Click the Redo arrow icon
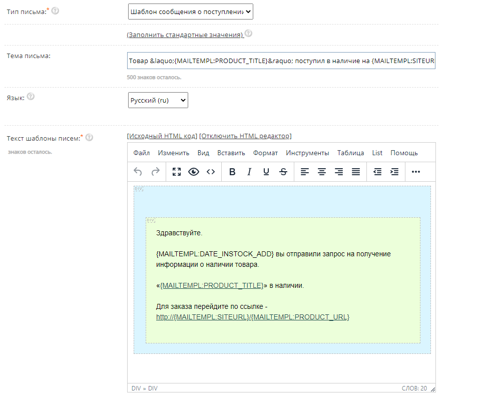 155,172
